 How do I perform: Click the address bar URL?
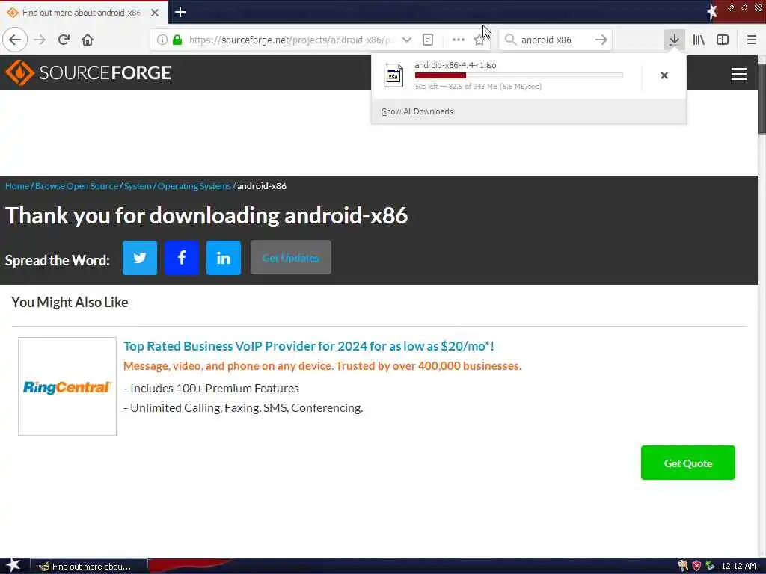pos(291,40)
